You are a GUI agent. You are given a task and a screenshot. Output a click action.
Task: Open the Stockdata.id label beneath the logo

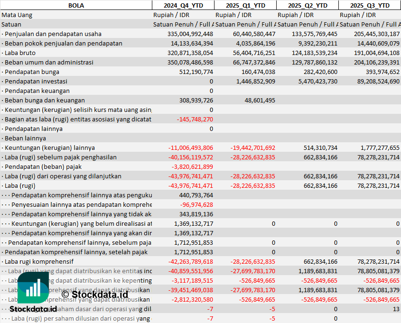33,308
